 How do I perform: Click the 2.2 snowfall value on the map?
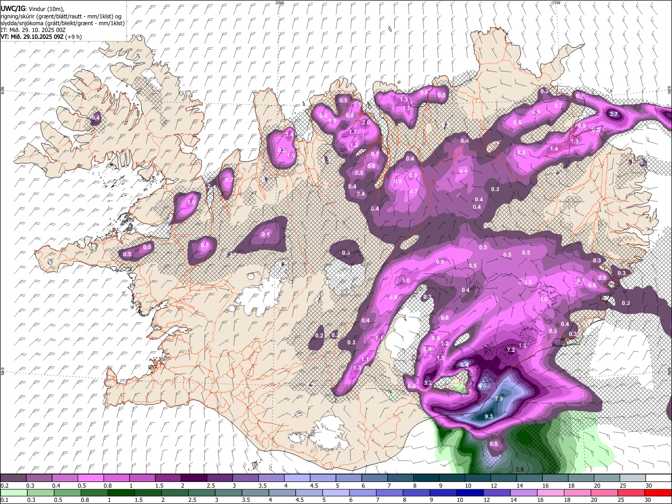click(510, 350)
